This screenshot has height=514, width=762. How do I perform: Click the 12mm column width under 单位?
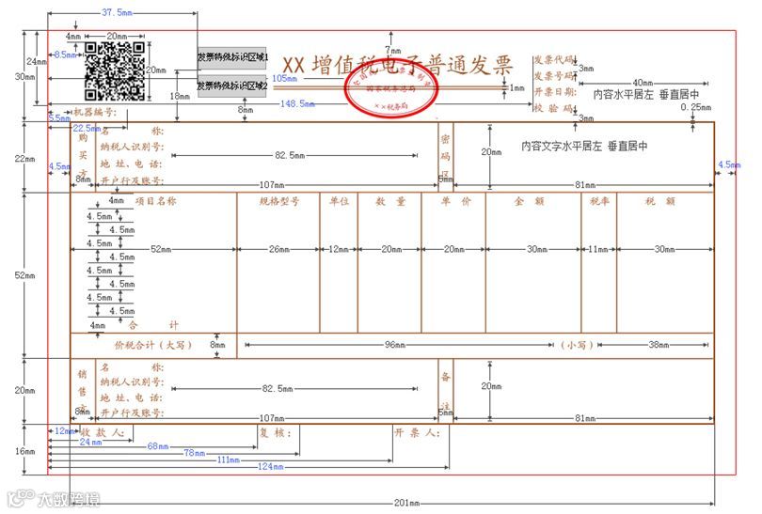(x=339, y=249)
